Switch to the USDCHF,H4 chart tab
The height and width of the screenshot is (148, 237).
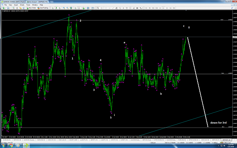(x=52, y=140)
